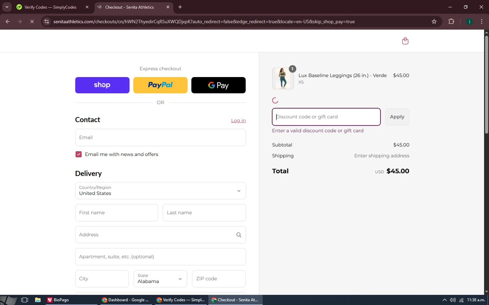
Task: Pay with the Shop express button
Action: click(x=102, y=85)
